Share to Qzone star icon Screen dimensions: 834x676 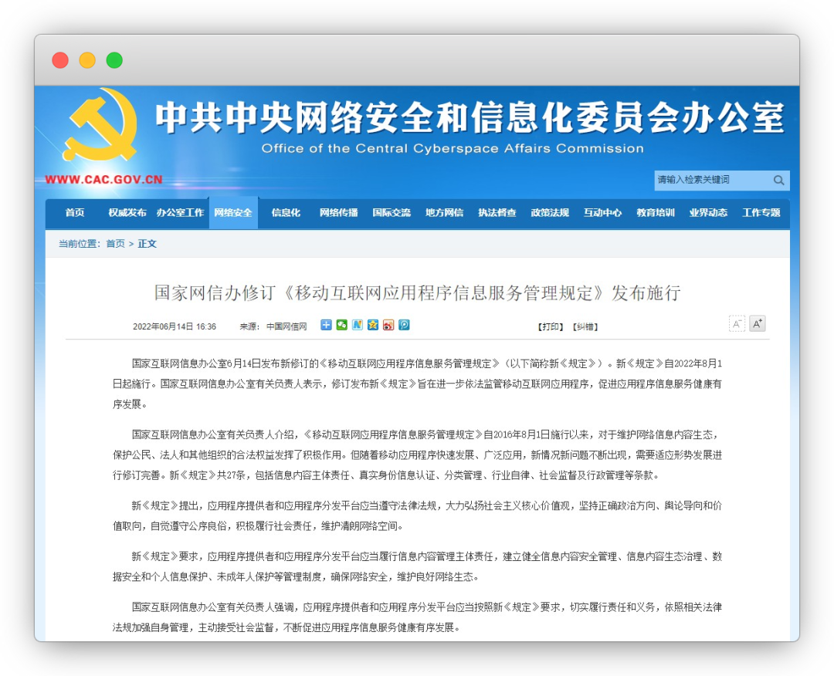click(x=373, y=325)
